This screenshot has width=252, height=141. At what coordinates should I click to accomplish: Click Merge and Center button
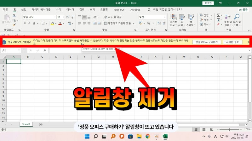(x=117, y=23)
